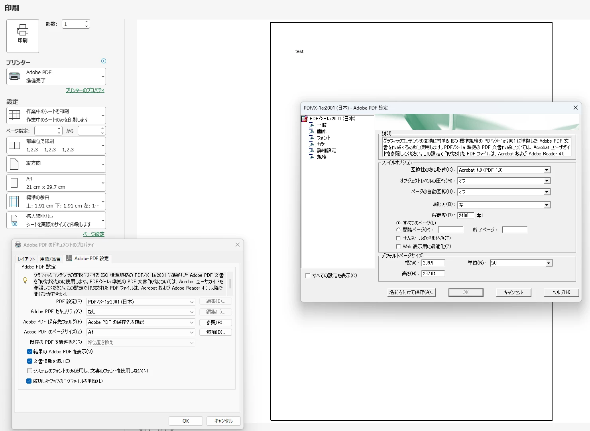Open the オブジェクトレベルの圧縮 dropdown
The image size is (590, 431).
504,181
